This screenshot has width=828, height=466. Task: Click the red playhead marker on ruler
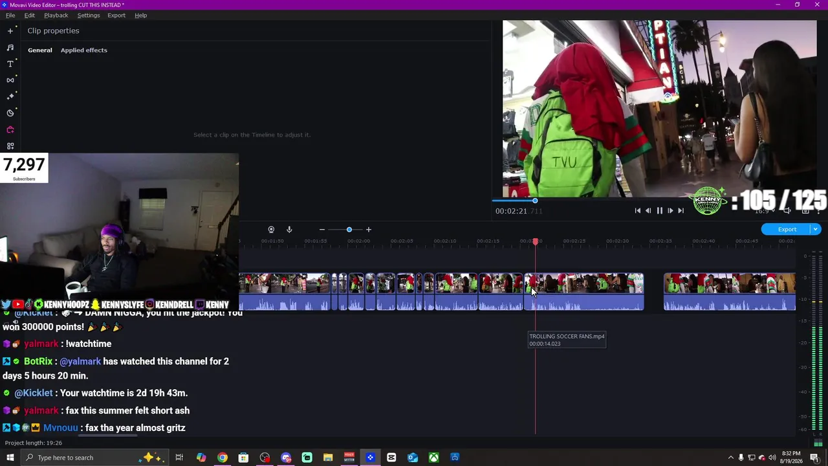pyautogui.click(x=536, y=241)
